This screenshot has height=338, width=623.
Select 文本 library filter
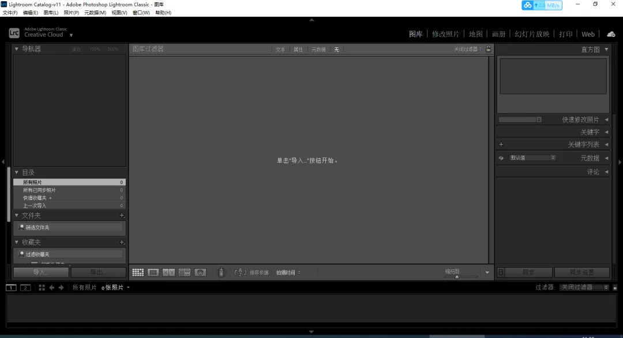click(x=280, y=50)
